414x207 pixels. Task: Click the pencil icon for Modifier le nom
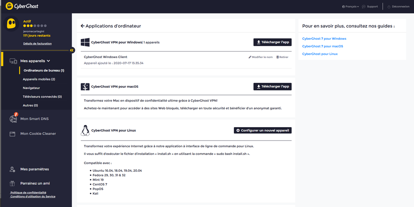point(250,57)
